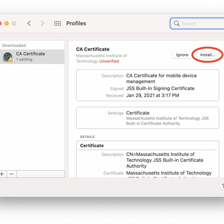Add a profile with the plus button
The height and width of the screenshot is (224, 224).
tap(2, 174)
